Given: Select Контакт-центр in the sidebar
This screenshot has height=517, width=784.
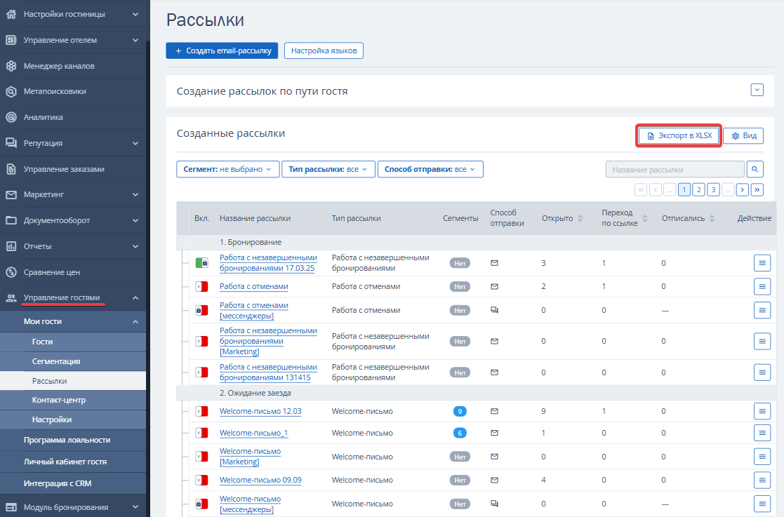Looking at the screenshot, I should (x=59, y=400).
